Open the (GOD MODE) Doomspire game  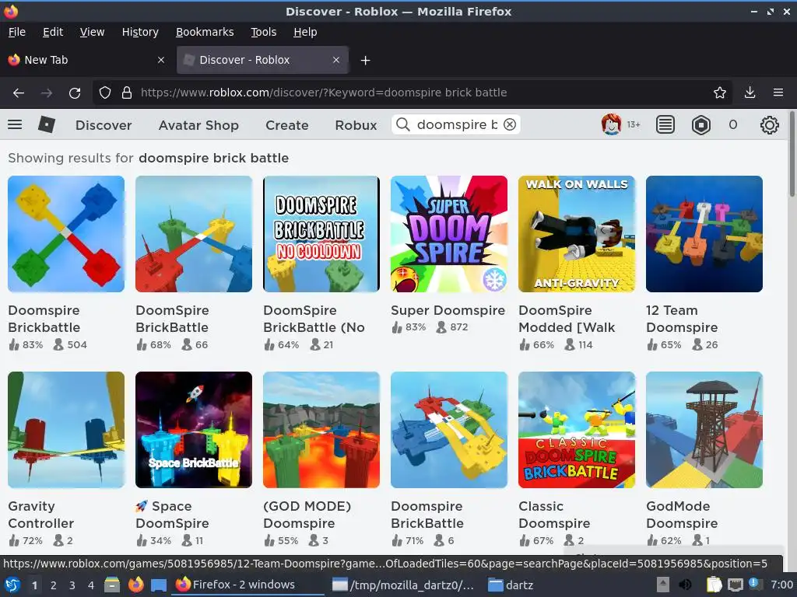(321, 430)
